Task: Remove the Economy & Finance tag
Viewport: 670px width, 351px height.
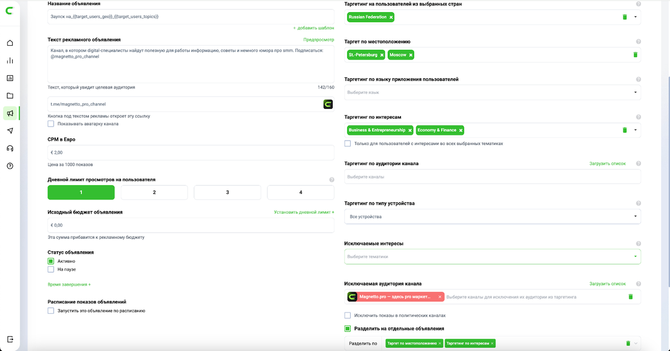Action: click(461, 130)
